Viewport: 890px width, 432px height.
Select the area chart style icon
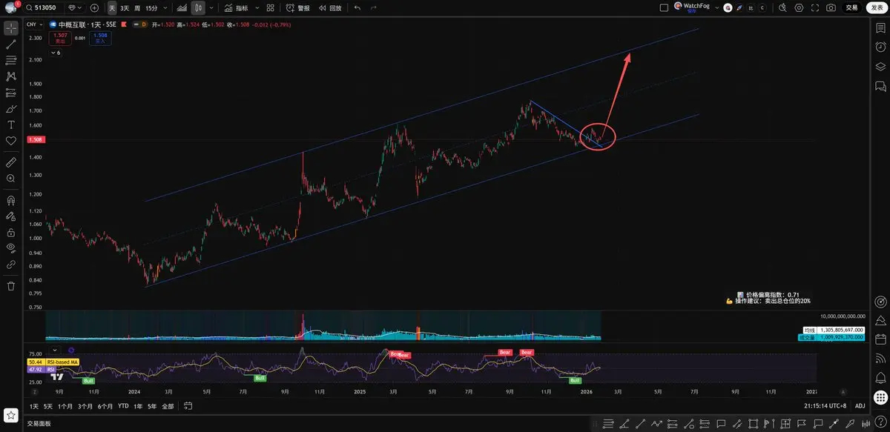pyautogui.click(x=182, y=7)
